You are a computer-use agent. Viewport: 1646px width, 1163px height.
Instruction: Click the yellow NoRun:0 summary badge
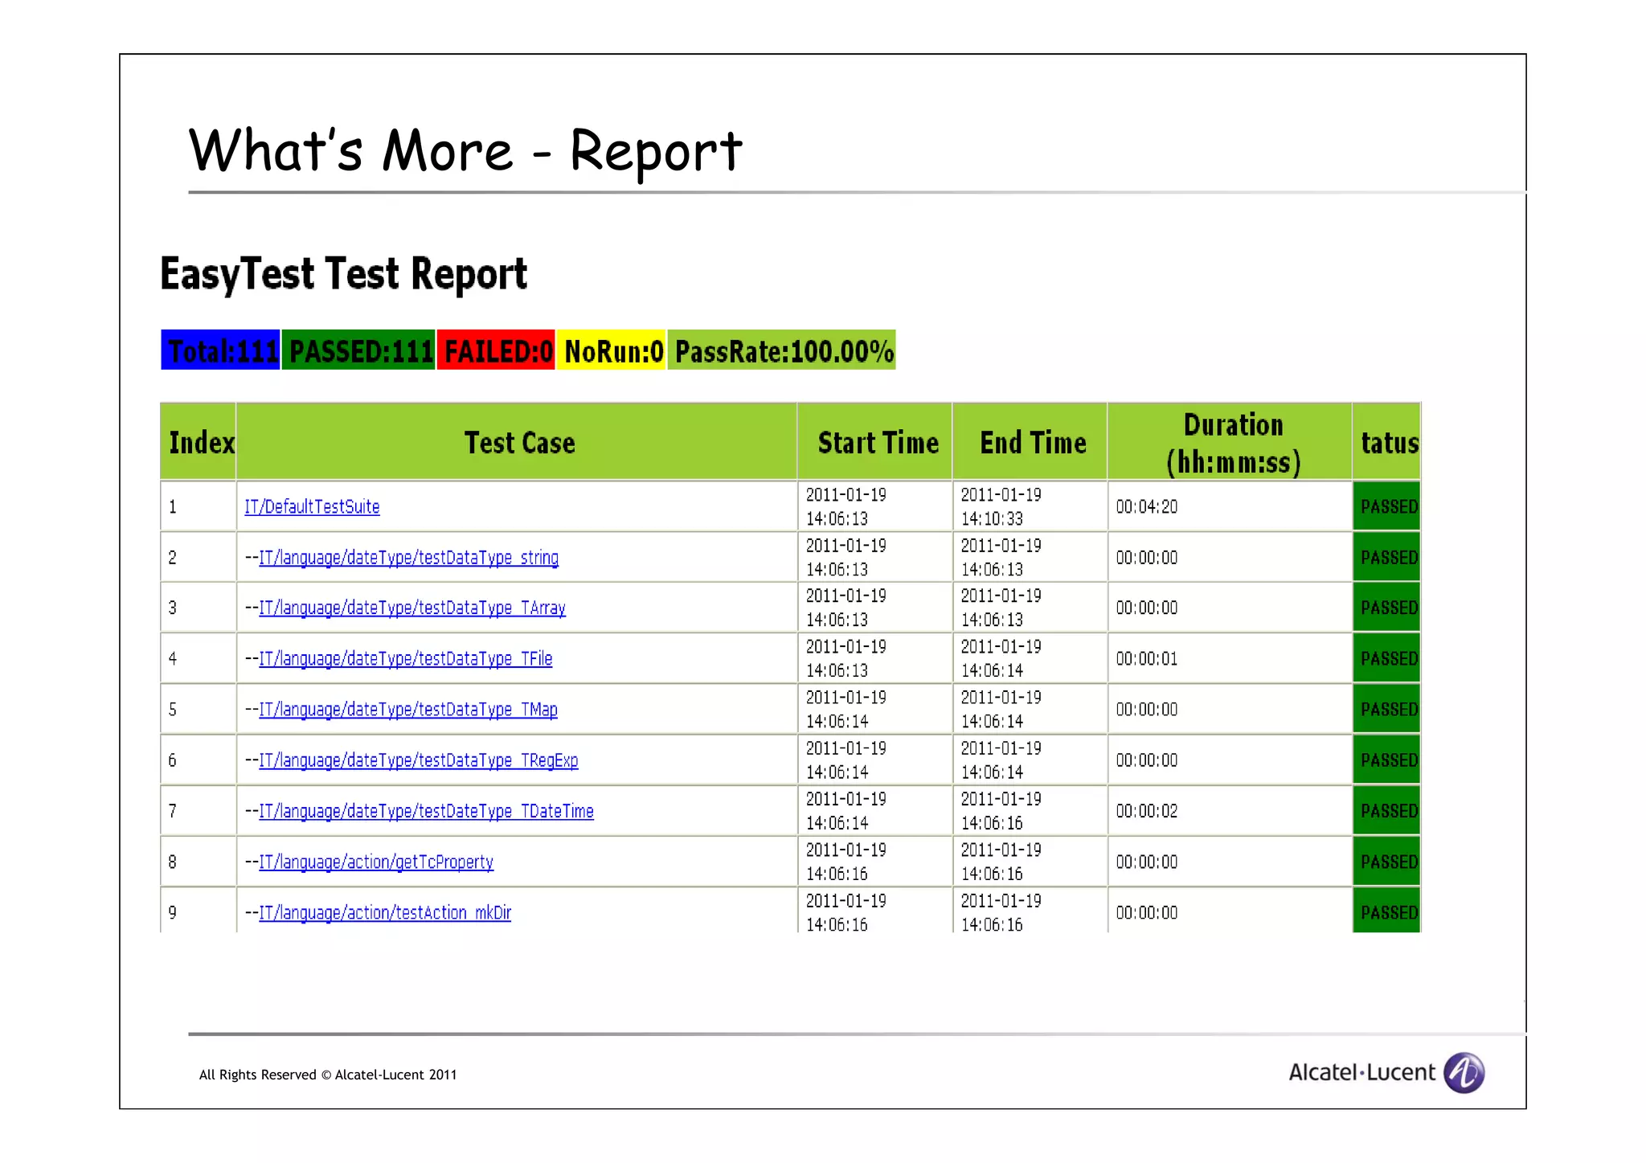[612, 350]
